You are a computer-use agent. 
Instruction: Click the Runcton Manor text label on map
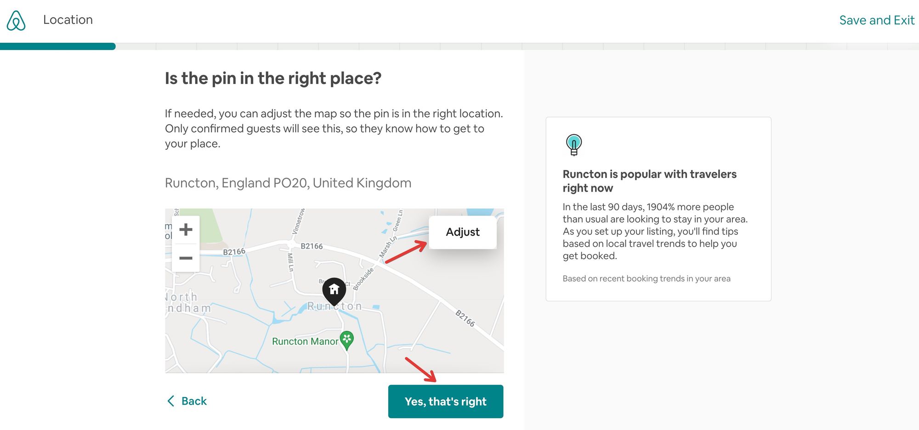point(305,341)
